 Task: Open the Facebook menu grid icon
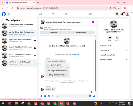coord(117,14)
